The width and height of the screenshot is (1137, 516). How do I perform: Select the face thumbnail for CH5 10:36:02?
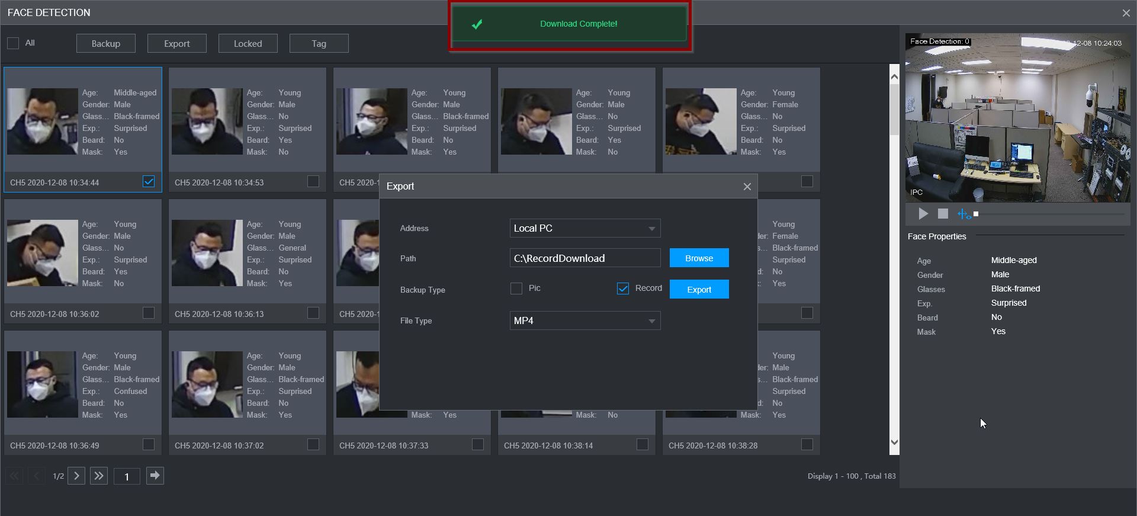point(42,253)
